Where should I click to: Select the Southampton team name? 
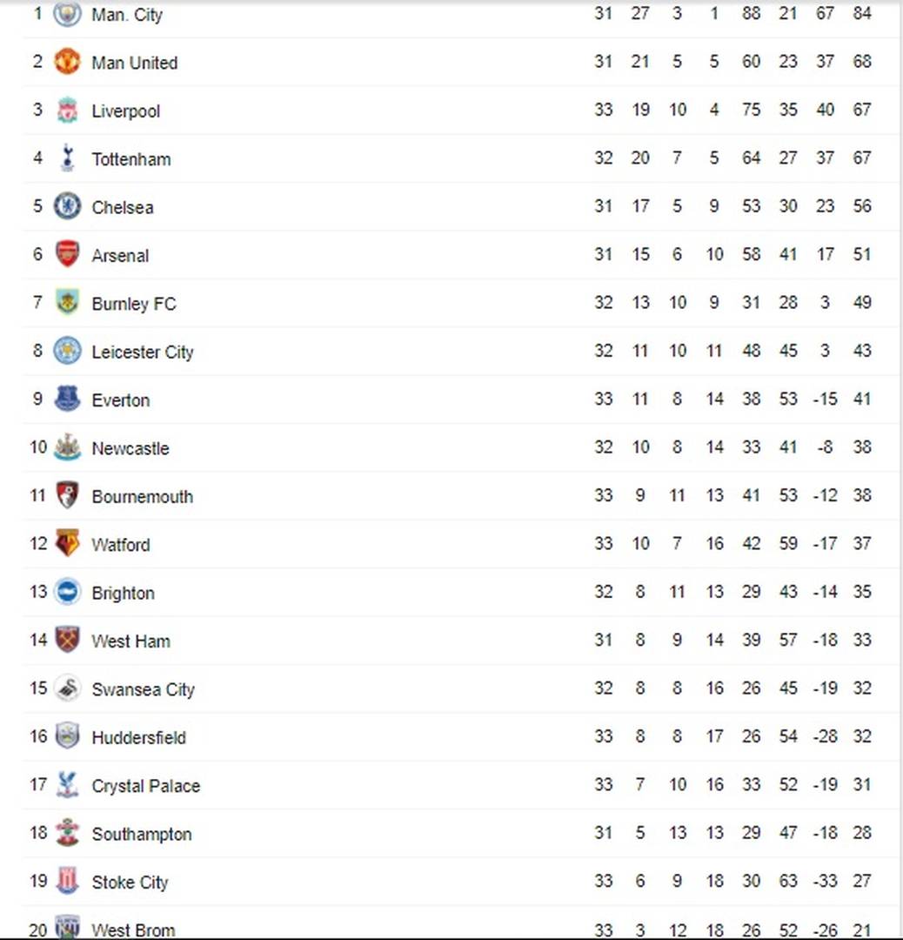tap(141, 834)
